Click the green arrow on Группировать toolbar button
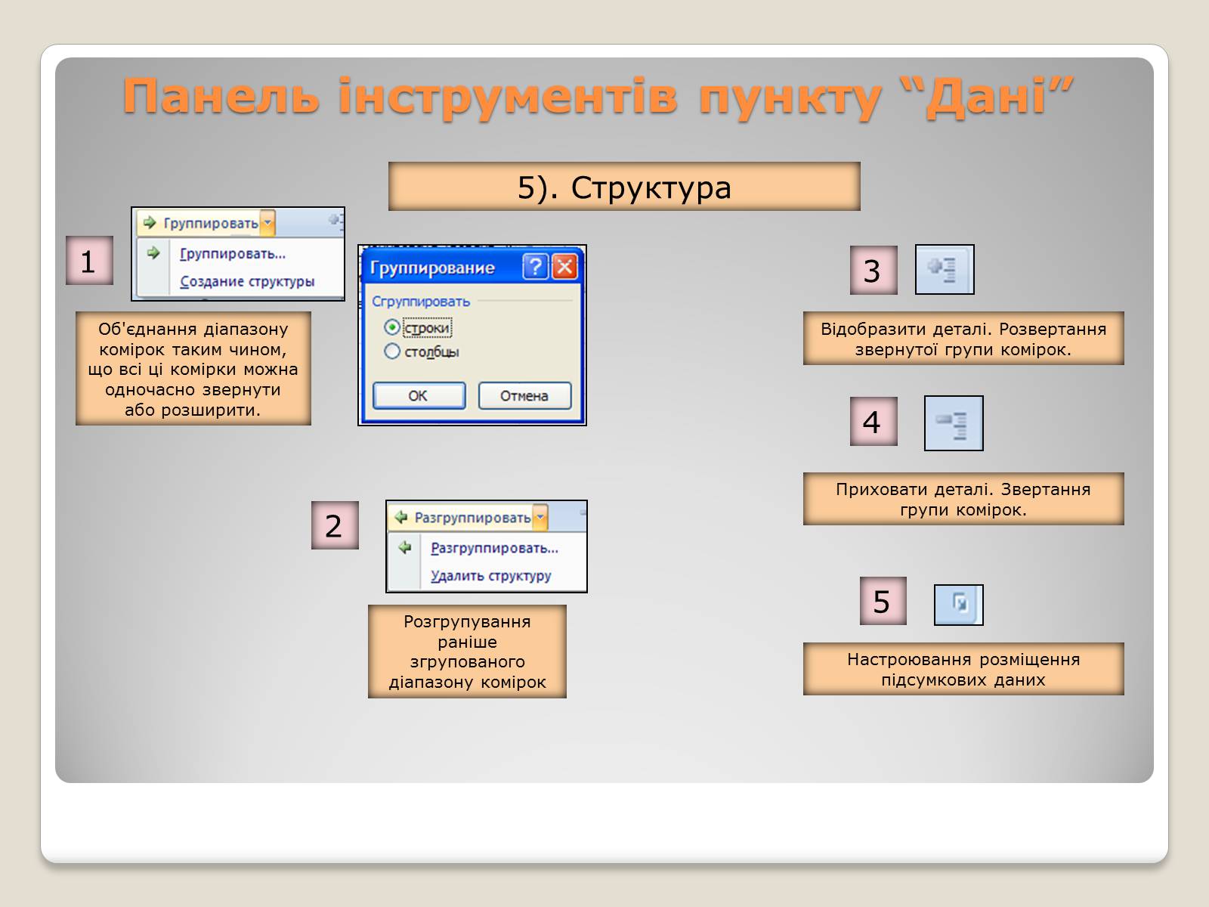 click(150, 223)
